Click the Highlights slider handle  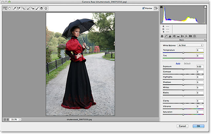[183, 79]
